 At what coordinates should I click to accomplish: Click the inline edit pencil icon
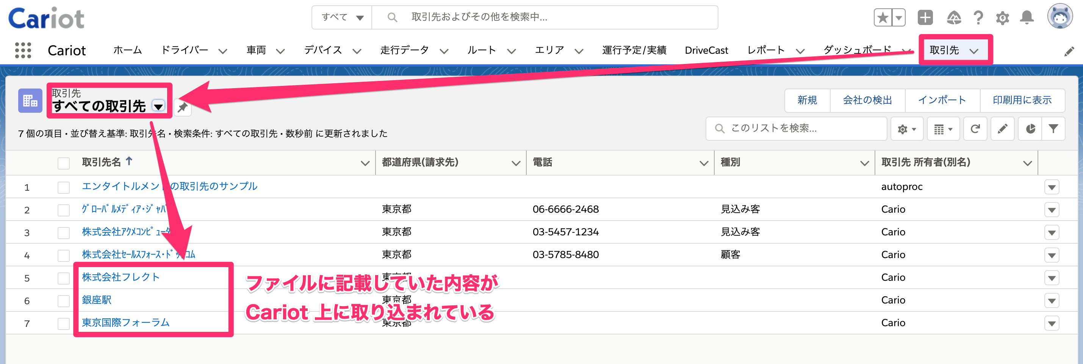click(x=1002, y=129)
